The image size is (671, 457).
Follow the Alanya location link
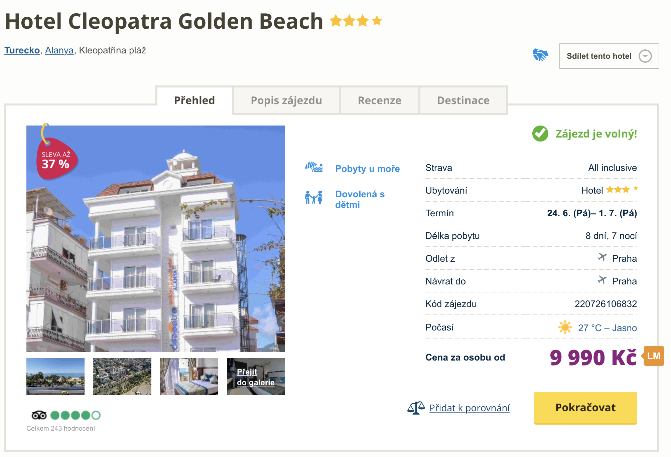pyautogui.click(x=59, y=50)
